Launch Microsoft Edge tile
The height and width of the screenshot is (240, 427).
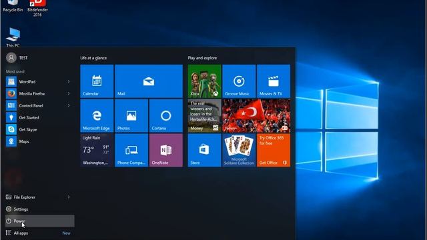tap(97, 115)
